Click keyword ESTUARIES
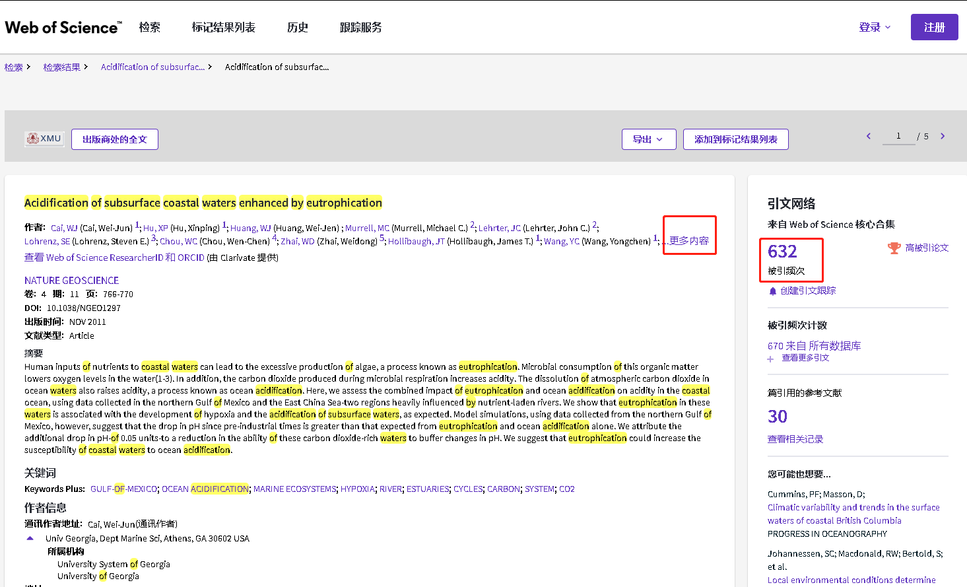The image size is (967, 587). 428,489
